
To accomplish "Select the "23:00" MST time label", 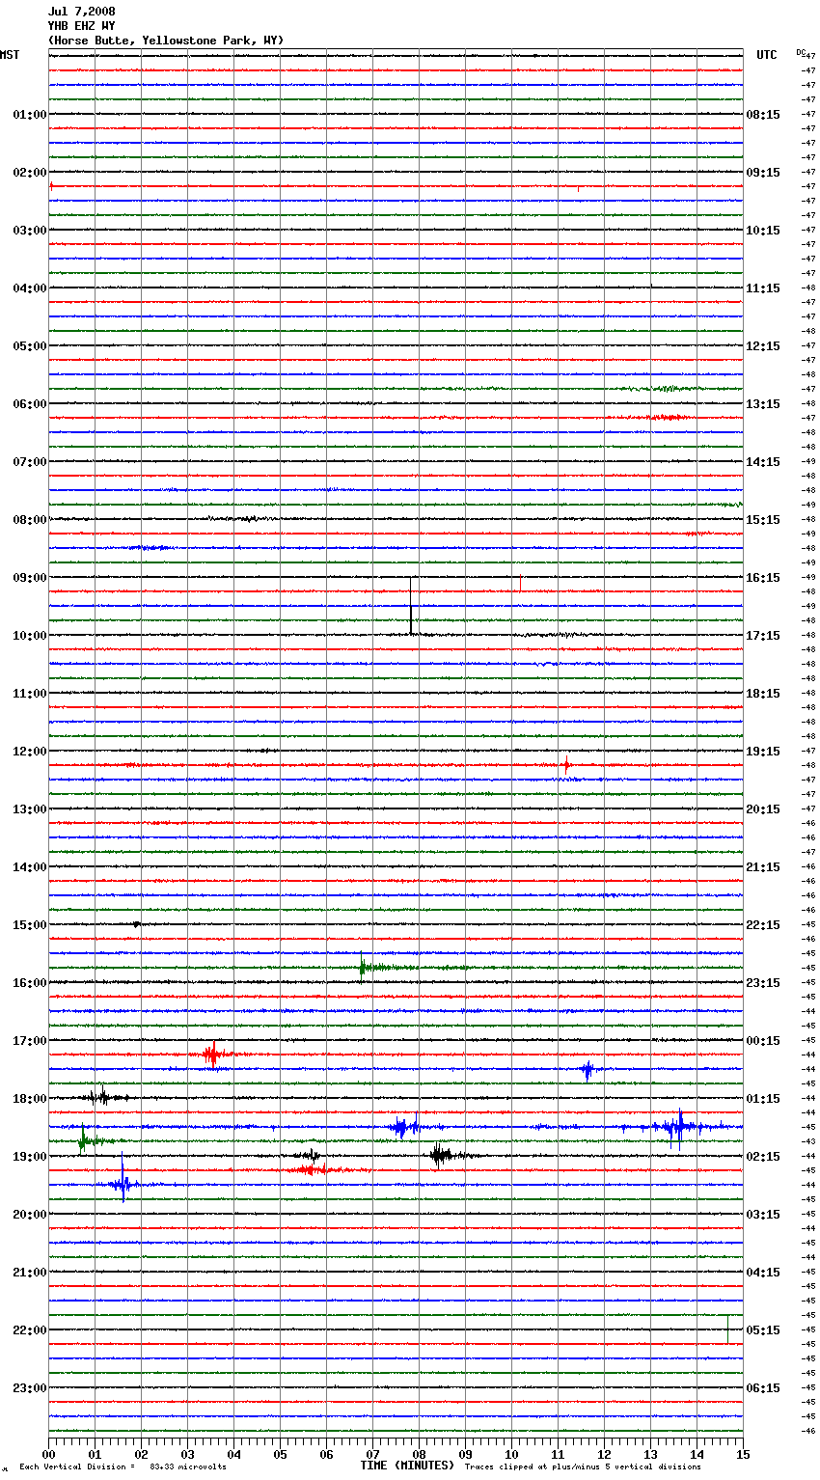I will 30,1388.
